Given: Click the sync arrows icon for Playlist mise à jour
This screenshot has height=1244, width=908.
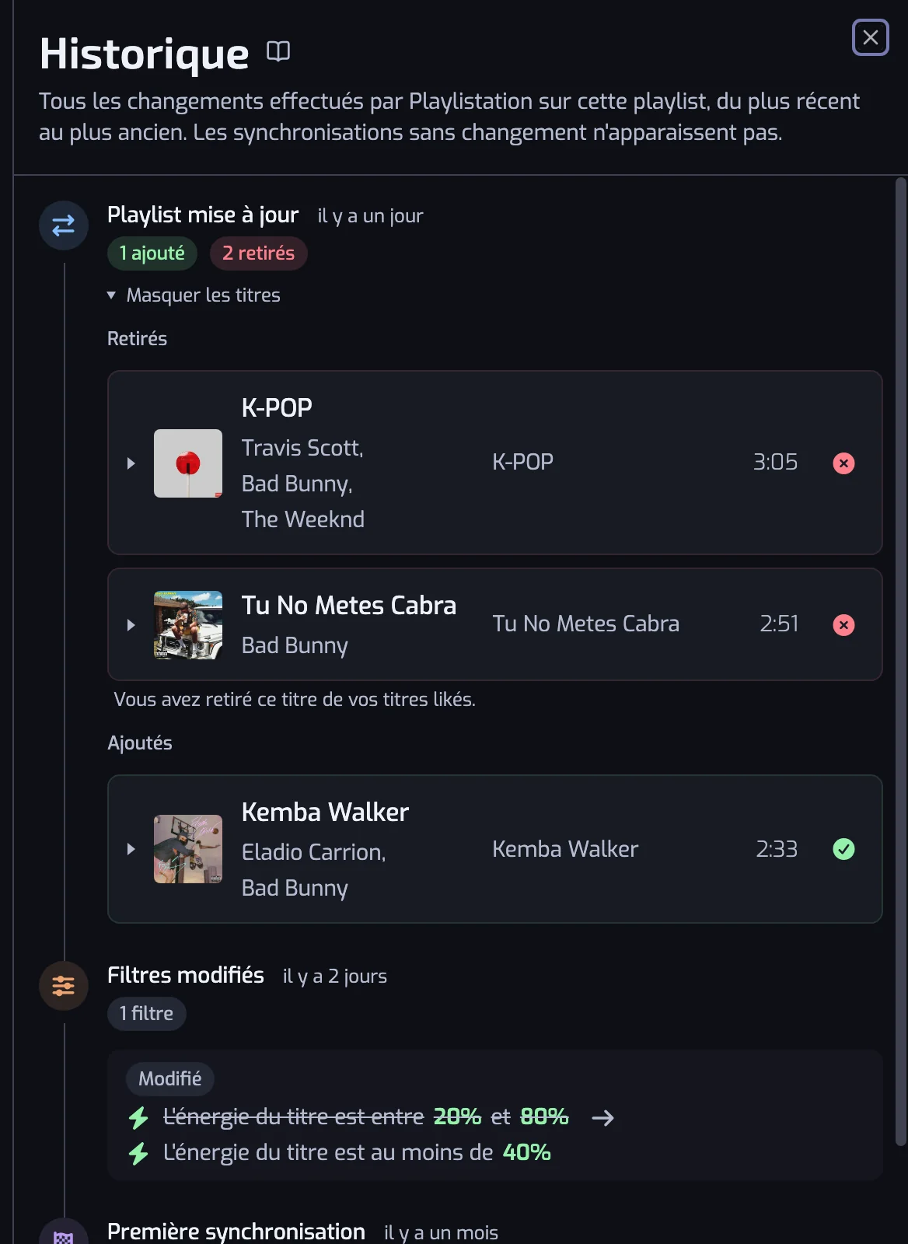Looking at the screenshot, I should pyautogui.click(x=64, y=225).
